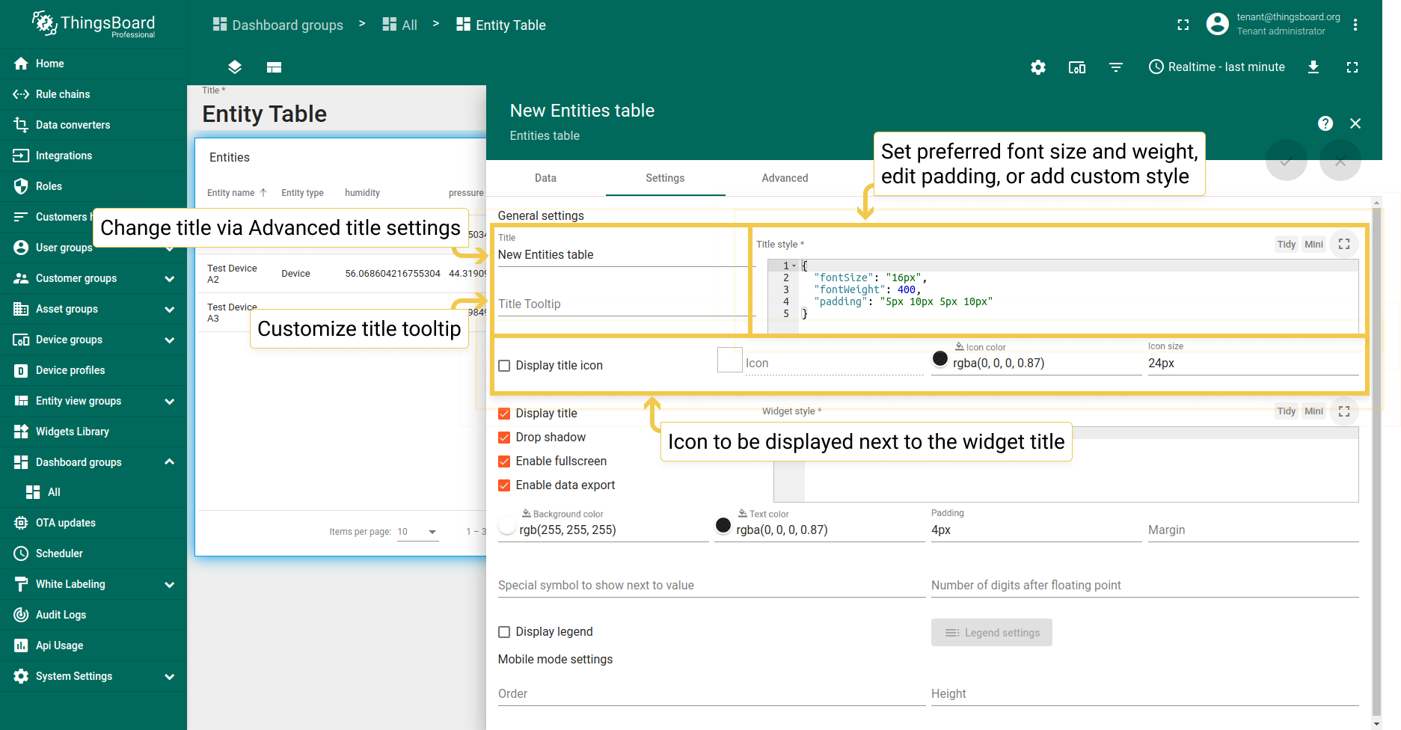
Task: Open widget help question icon
Action: click(x=1325, y=123)
